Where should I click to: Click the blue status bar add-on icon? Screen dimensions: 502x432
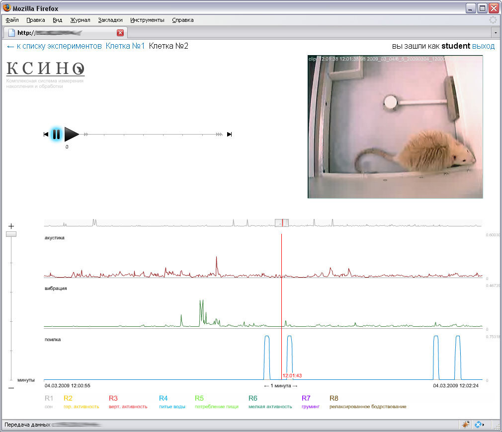478,425
